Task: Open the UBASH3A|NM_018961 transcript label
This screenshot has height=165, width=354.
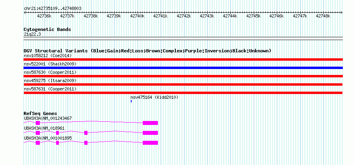Action: click(44, 128)
